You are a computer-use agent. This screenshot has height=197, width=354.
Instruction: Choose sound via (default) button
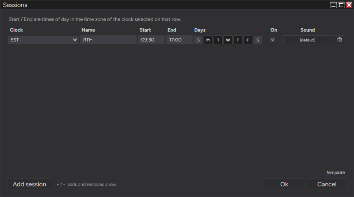point(307,40)
